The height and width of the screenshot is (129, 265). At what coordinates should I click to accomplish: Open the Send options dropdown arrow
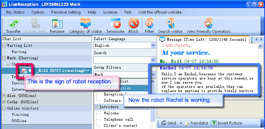pos(181,123)
